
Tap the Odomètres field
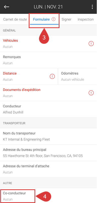coord(78,76)
